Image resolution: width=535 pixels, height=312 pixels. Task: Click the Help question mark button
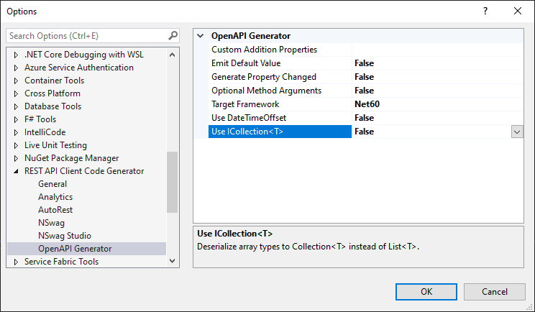(485, 11)
